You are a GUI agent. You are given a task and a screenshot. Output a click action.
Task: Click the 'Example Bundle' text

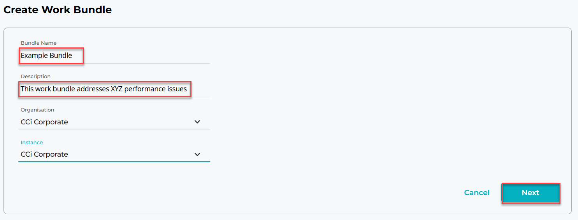(x=46, y=56)
